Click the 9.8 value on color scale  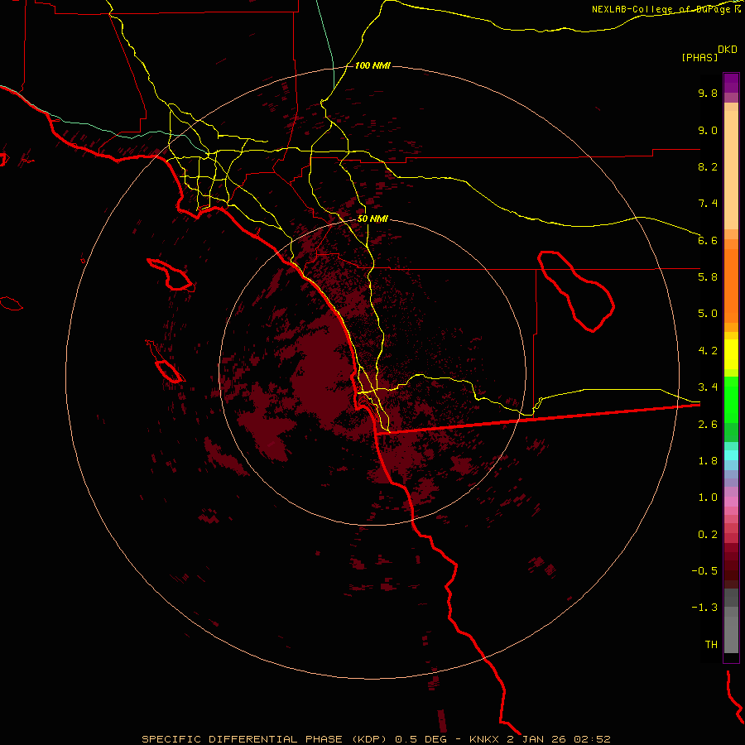[708, 93]
